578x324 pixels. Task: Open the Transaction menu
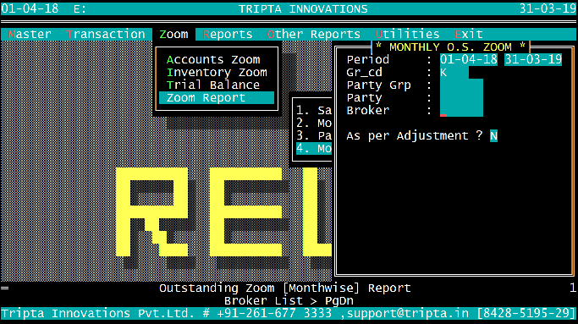(x=106, y=35)
